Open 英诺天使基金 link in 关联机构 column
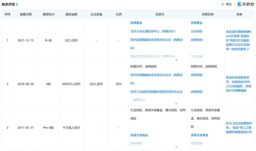The image size is (256, 151). coord(200,135)
